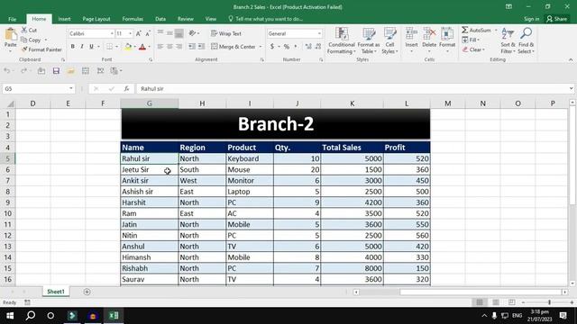Decrease font size with A-down icon
Viewport: 577px width, 324px height.
pyautogui.click(x=148, y=33)
